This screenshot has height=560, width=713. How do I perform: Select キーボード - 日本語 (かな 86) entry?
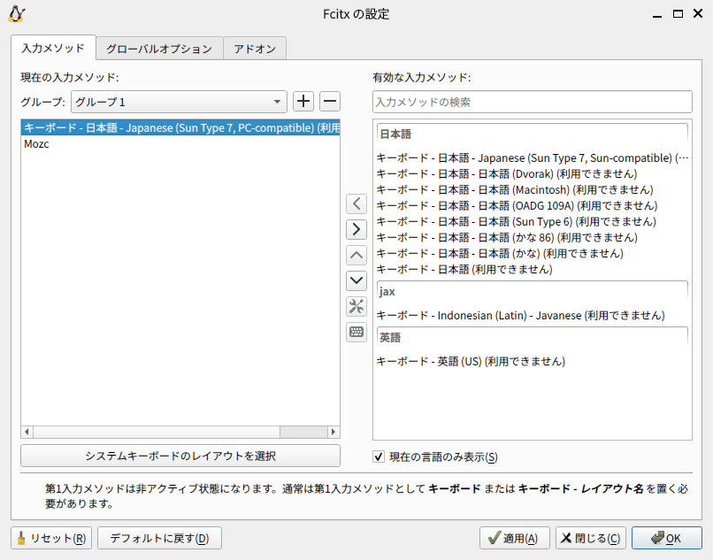(532, 237)
